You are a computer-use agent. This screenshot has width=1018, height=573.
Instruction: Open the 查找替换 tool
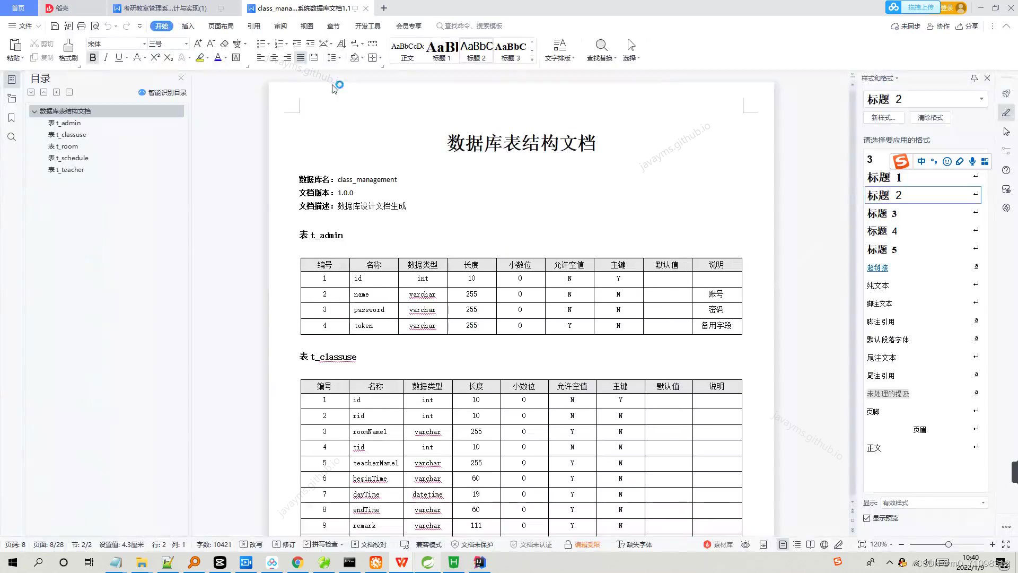pos(601,50)
